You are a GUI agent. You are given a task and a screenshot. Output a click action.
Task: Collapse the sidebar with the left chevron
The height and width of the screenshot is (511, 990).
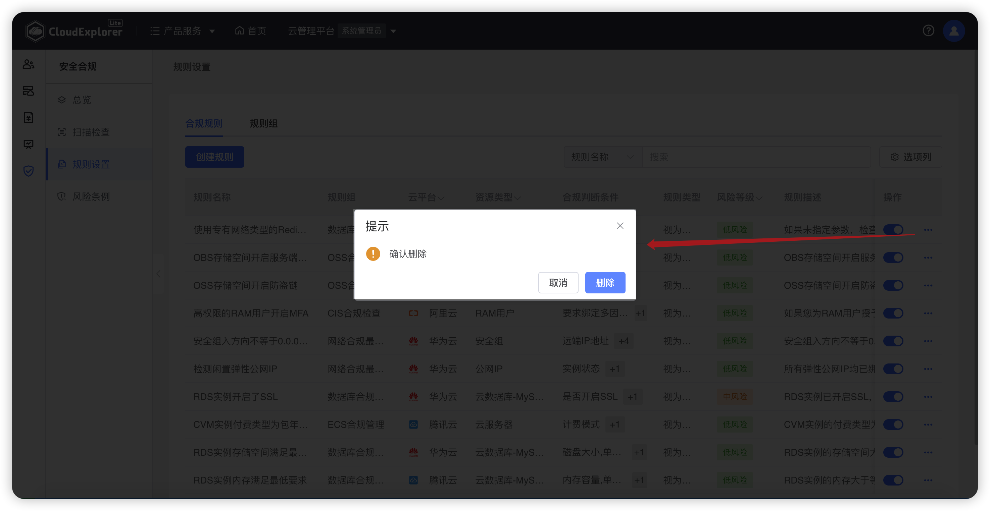(x=158, y=274)
